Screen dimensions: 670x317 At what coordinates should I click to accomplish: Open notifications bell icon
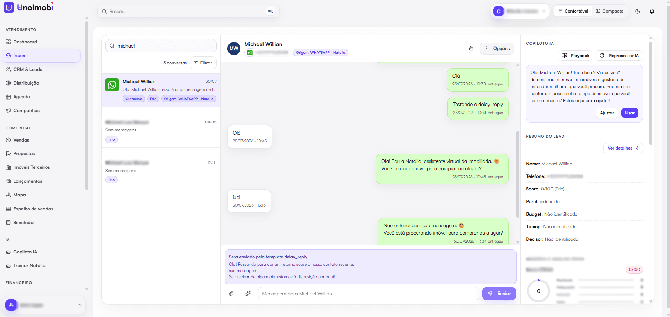tap(652, 11)
